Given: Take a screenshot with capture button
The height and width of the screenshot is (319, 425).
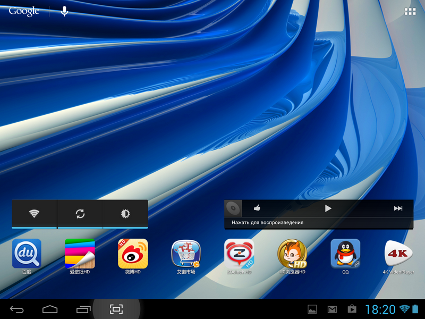Looking at the screenshot, I should coord(116,309).
